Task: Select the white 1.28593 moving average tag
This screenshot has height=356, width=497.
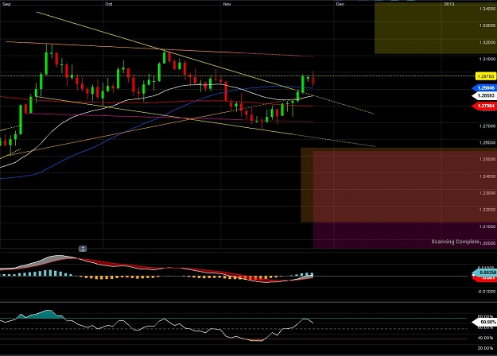Action: click(484, 95)
